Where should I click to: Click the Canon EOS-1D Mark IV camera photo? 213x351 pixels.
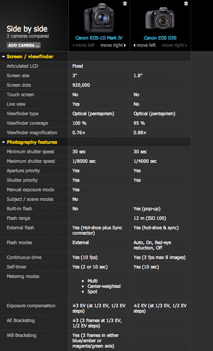coord(99,18)
